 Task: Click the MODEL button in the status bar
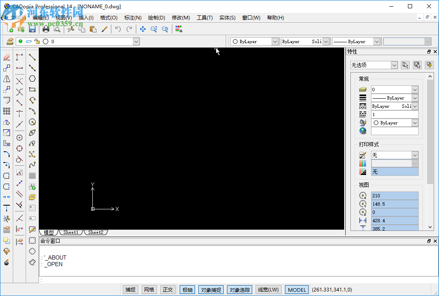(297, 289)
